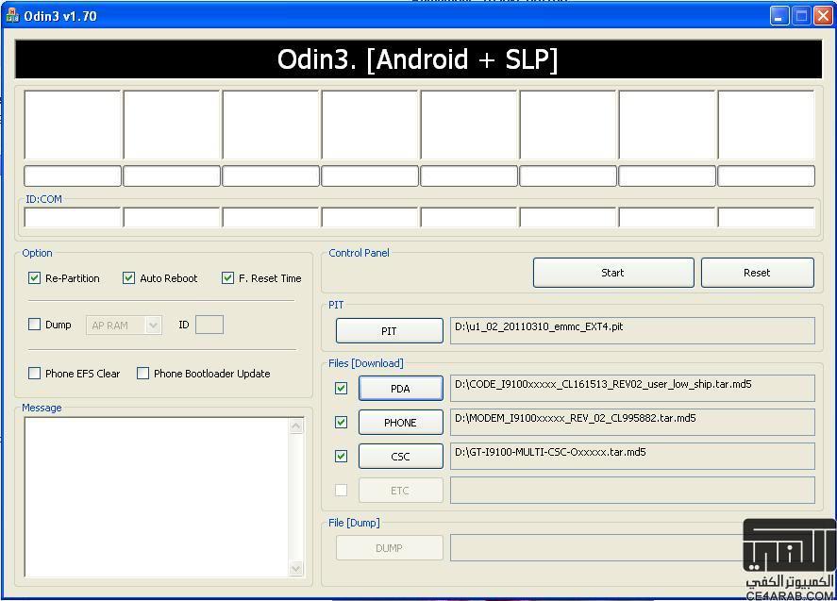This screenshot has height=601, width=837.
Task: Enable the Dump checkbox
Action: pos(34,324)
